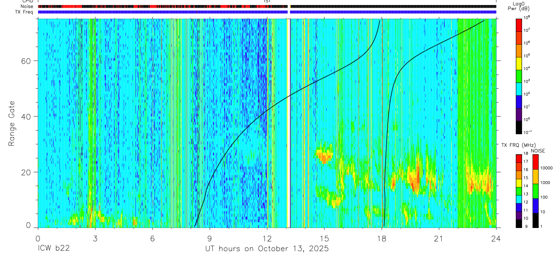Click the blue TX Freq strip at top

(267, 12)
